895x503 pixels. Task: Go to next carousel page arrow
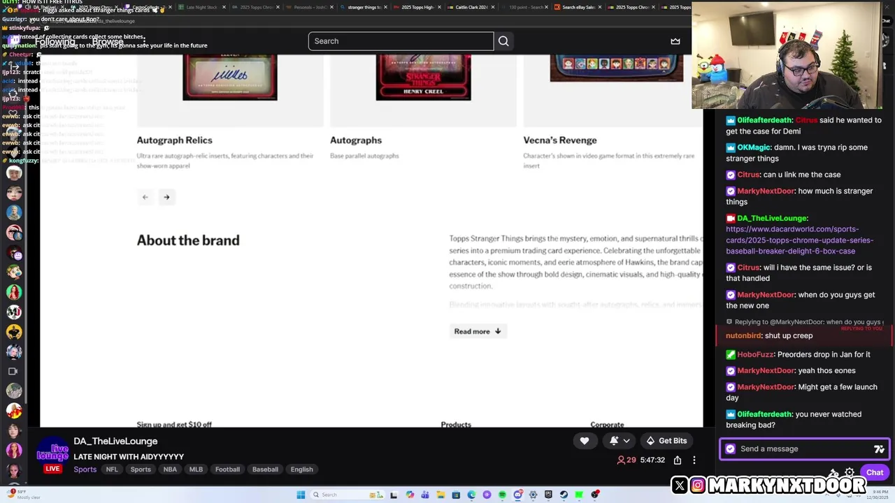(x=166, y=197)
